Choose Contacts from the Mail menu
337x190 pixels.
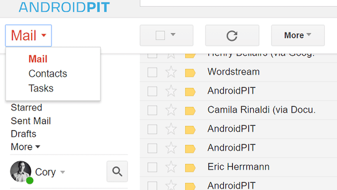point(48,74)
